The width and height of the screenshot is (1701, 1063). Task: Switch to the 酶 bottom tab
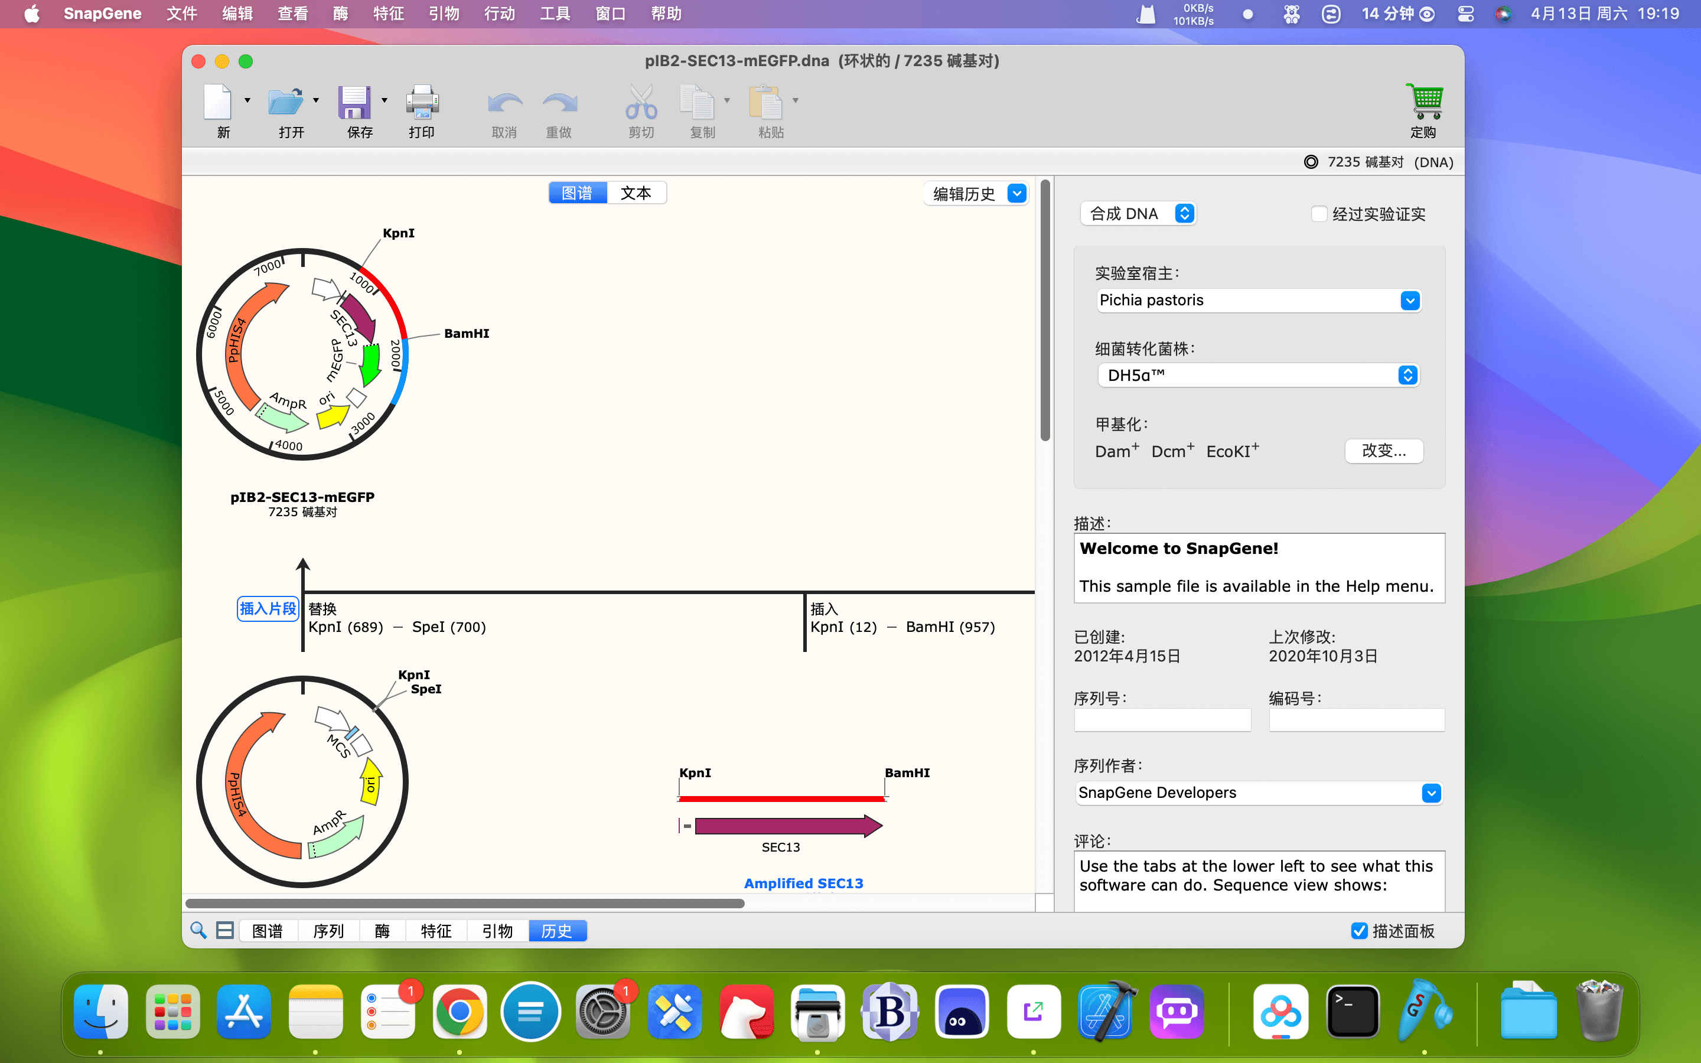click(382, 931)
